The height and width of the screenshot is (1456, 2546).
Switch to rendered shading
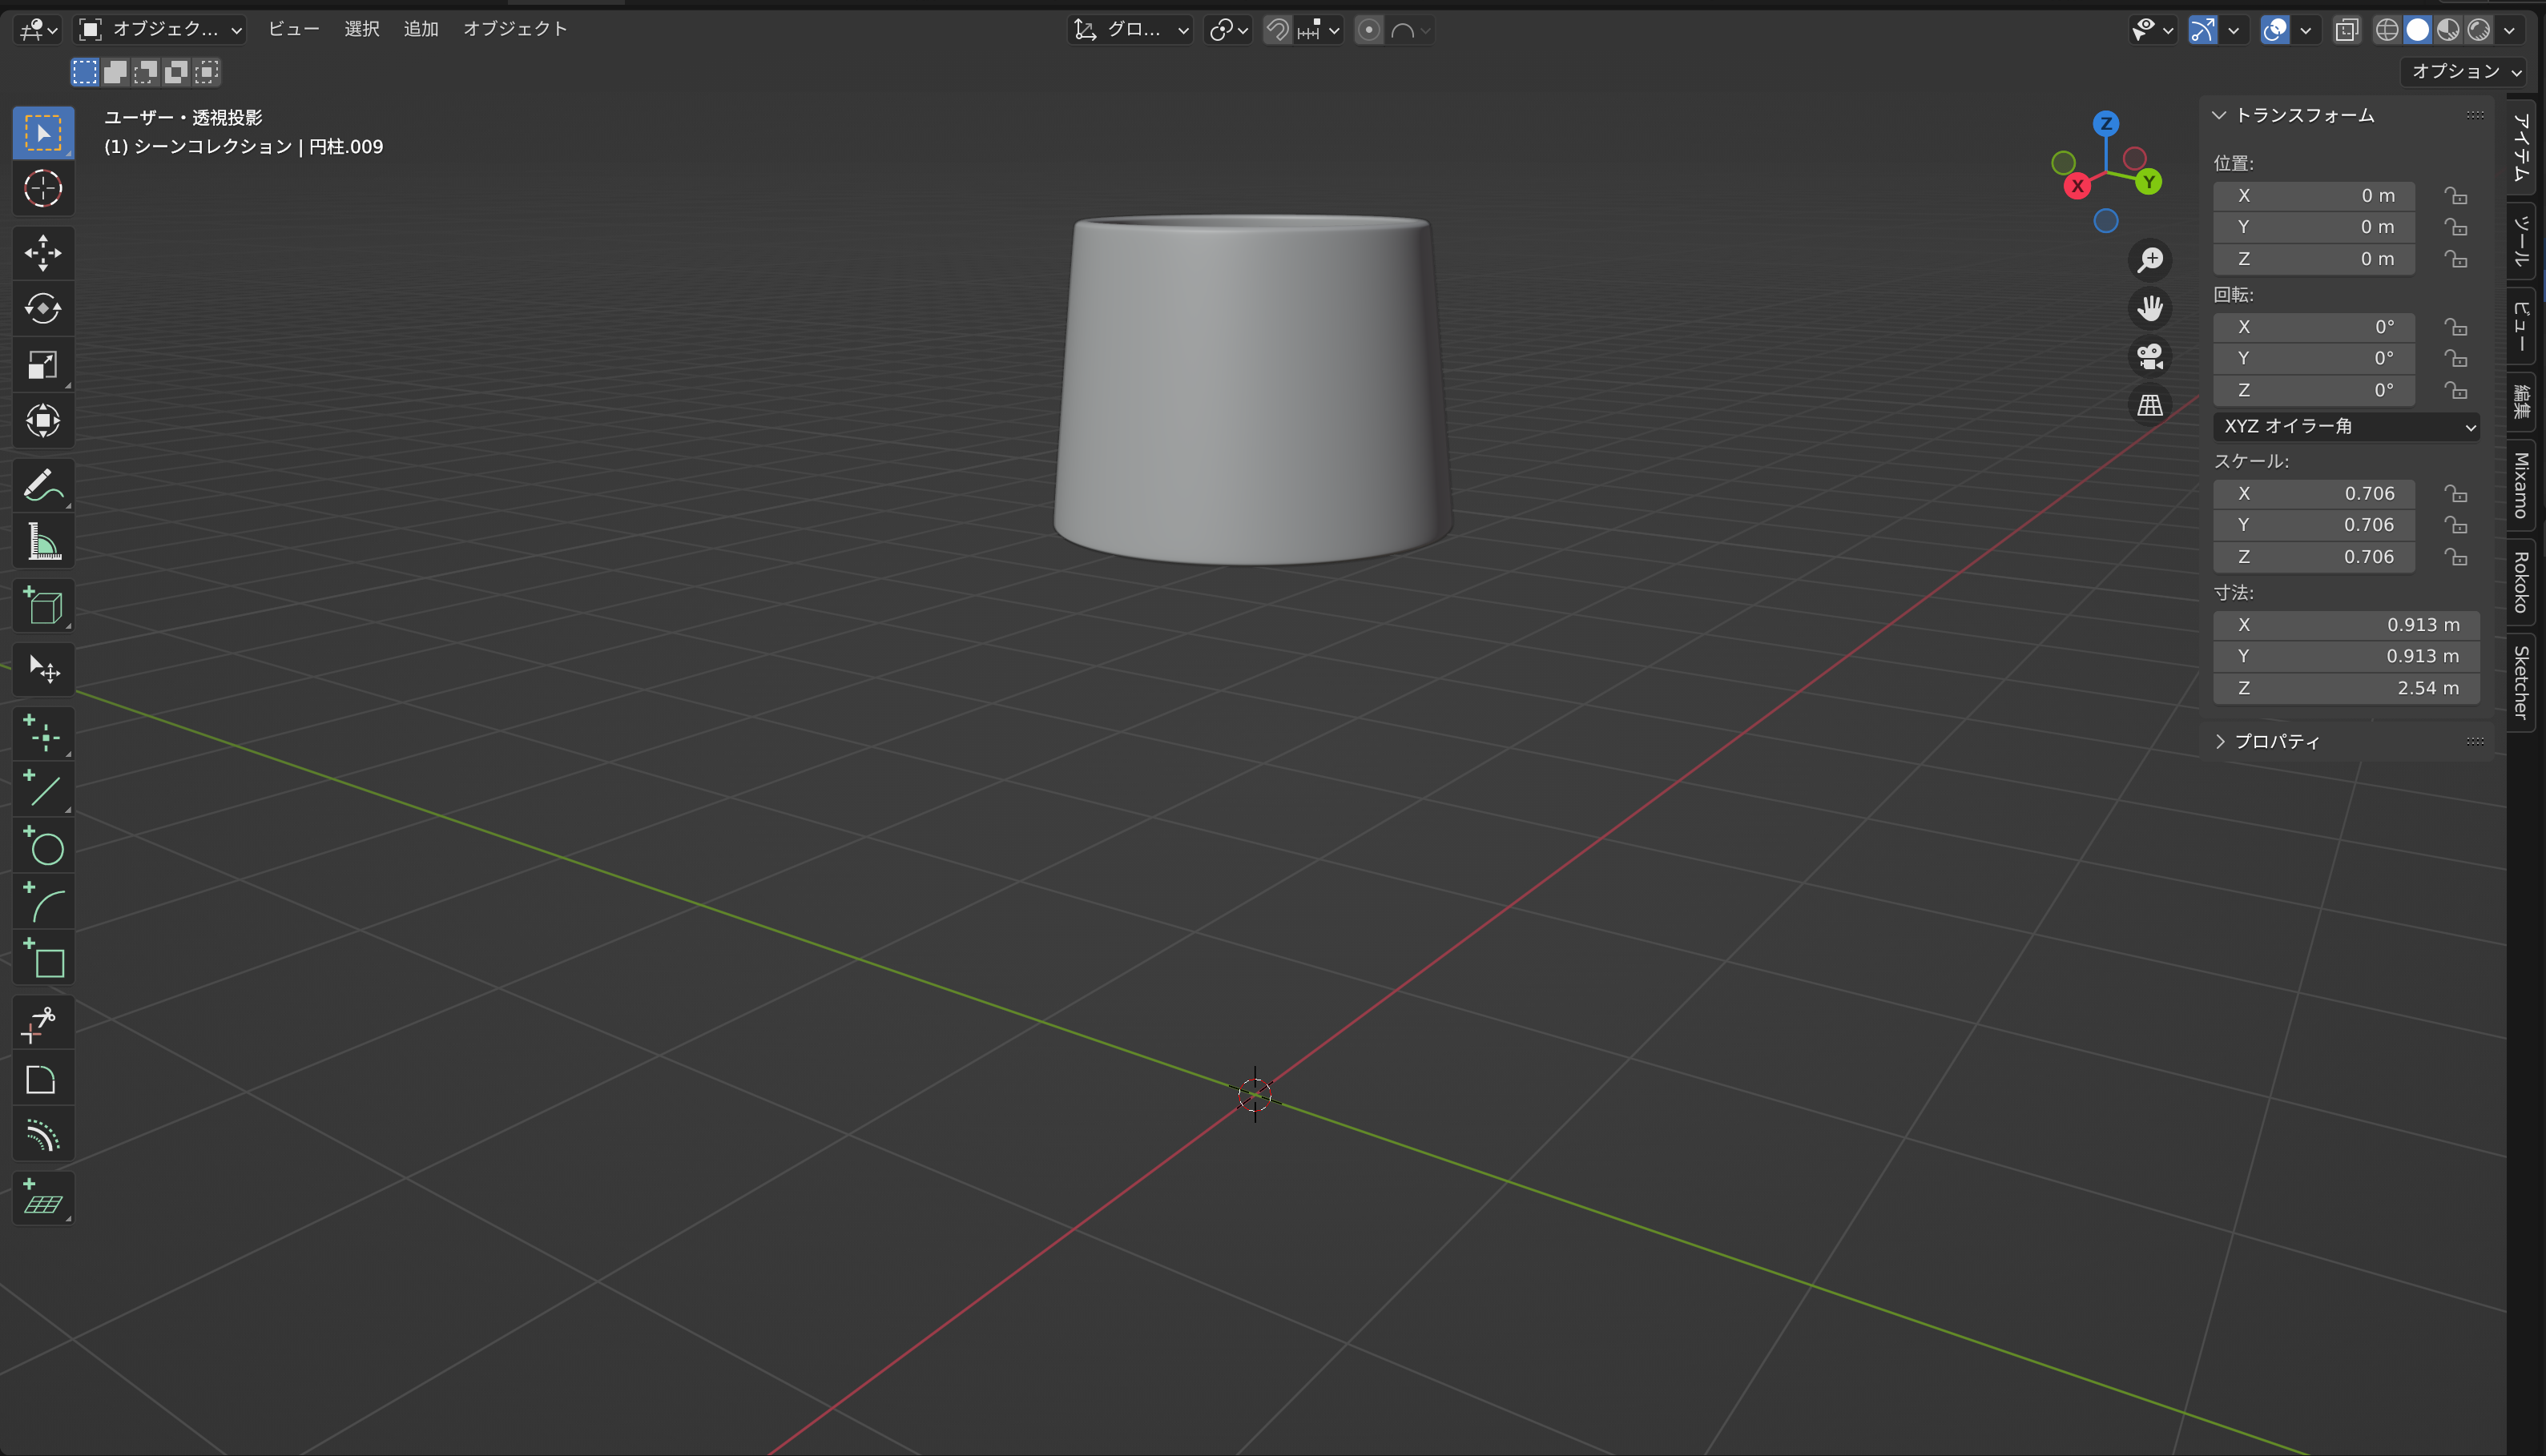click(2478, 30)
